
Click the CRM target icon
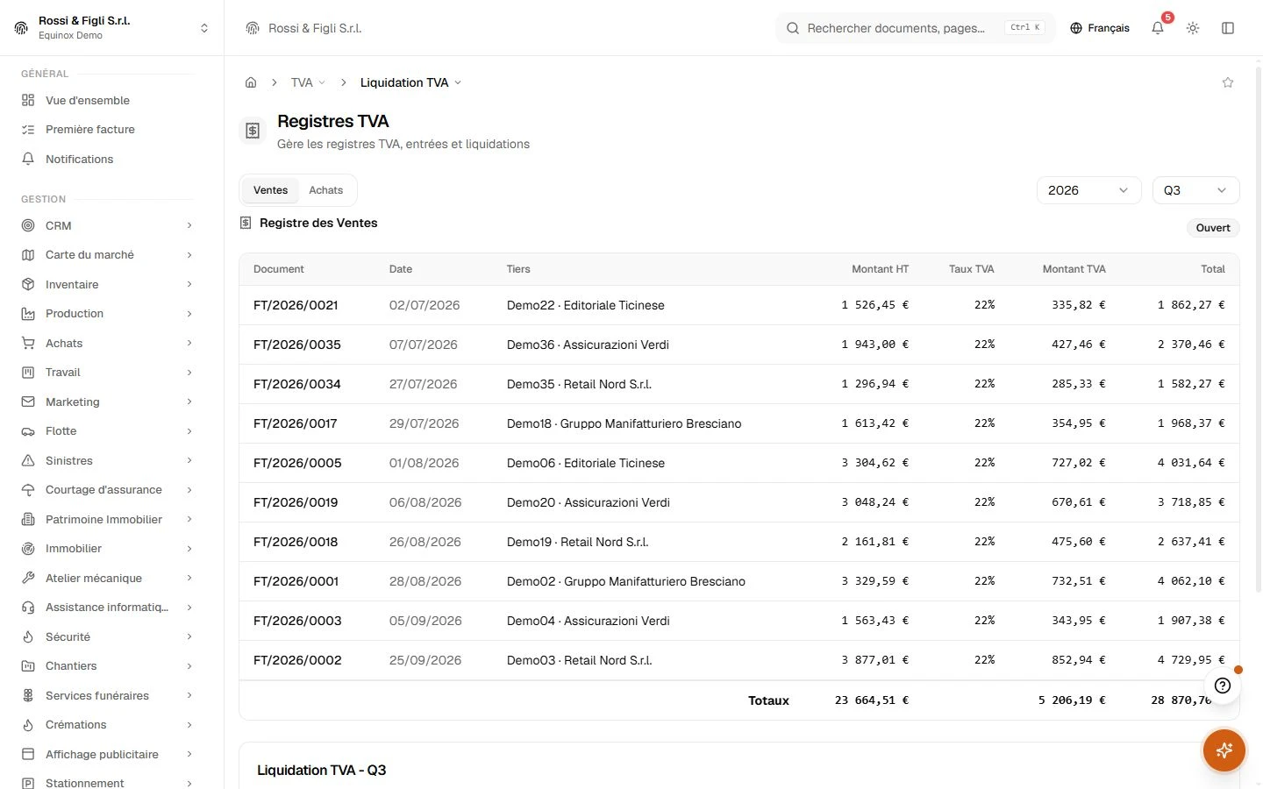tap(28, 225)
